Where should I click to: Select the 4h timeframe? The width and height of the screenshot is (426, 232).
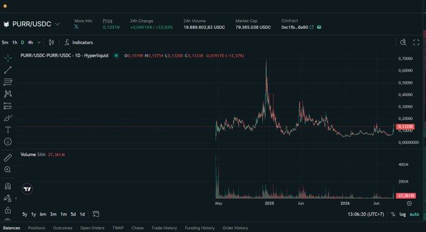pos(31,43)
